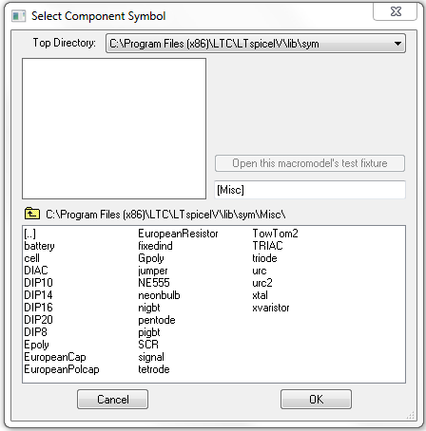Select the DIP14 symbol
The image size is (426, 431).
click(x=38, y=295)
